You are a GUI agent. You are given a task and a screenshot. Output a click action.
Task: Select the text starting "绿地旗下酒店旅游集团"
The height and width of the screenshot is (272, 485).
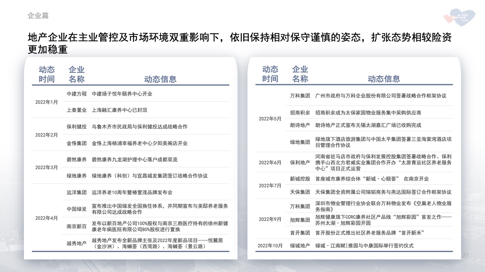point(383,142)
